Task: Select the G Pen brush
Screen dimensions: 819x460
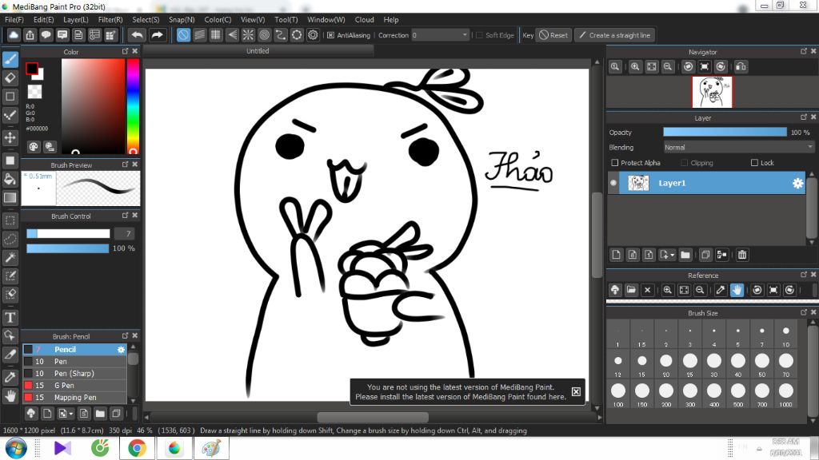Action: [x=74, y=386]
